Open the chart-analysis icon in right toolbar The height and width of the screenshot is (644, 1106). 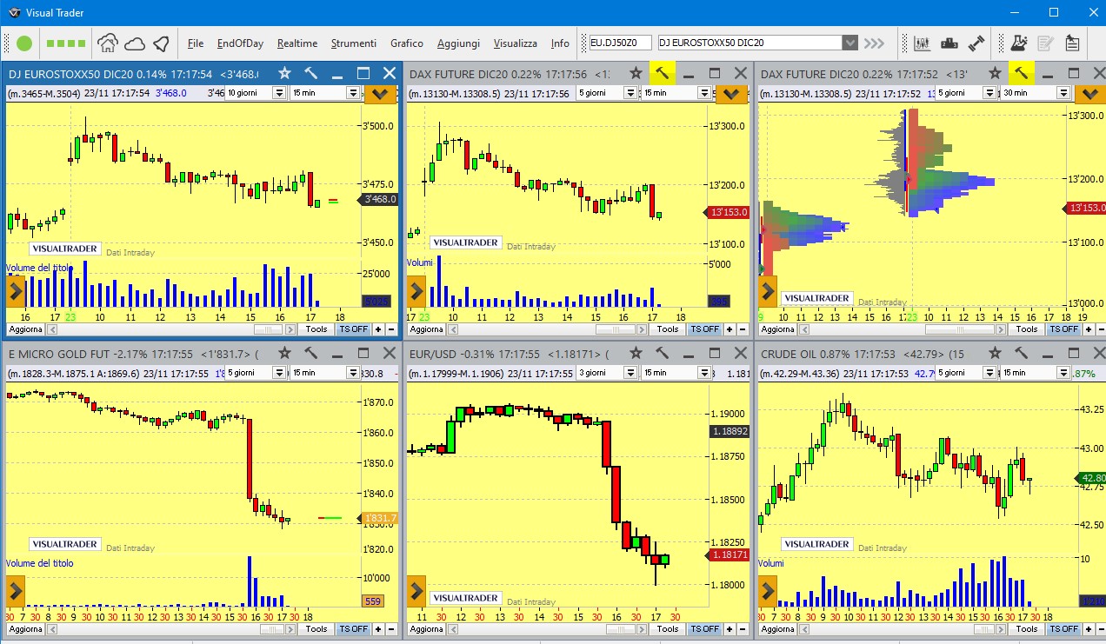[923, 43]
